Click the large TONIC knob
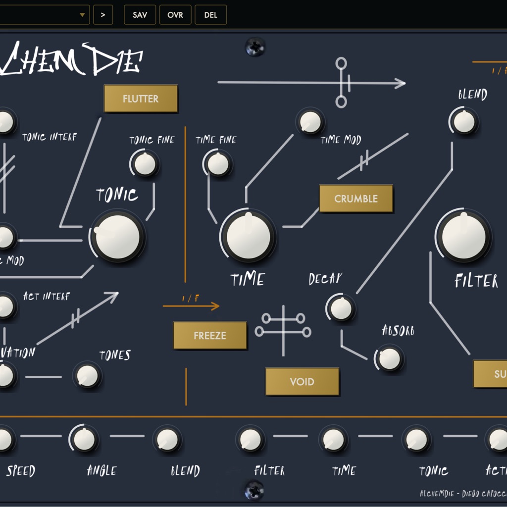This screenshot has height=507, width=507. point(117,237)
